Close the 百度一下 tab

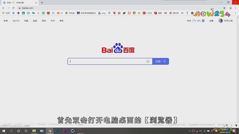coord(36,3)
